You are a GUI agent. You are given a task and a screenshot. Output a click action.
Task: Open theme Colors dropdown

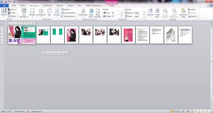point(13,10)
